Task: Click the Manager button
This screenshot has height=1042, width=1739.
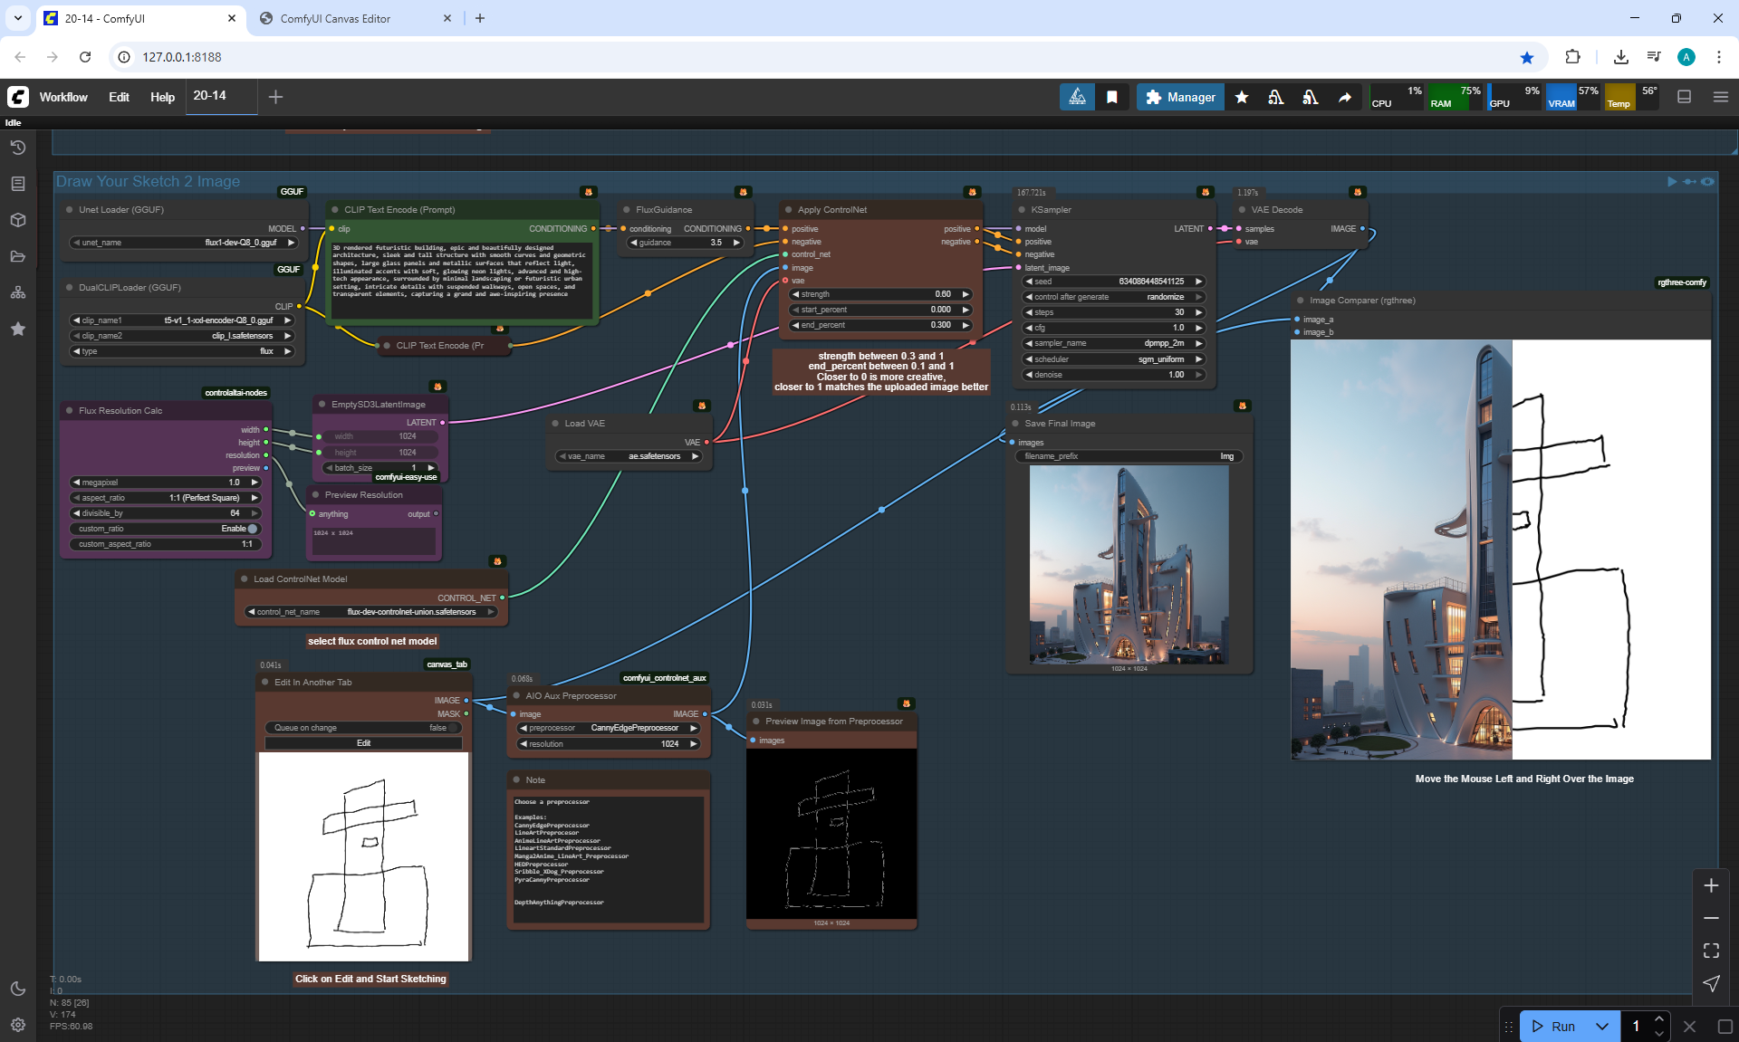Action: coord(1180,97)
